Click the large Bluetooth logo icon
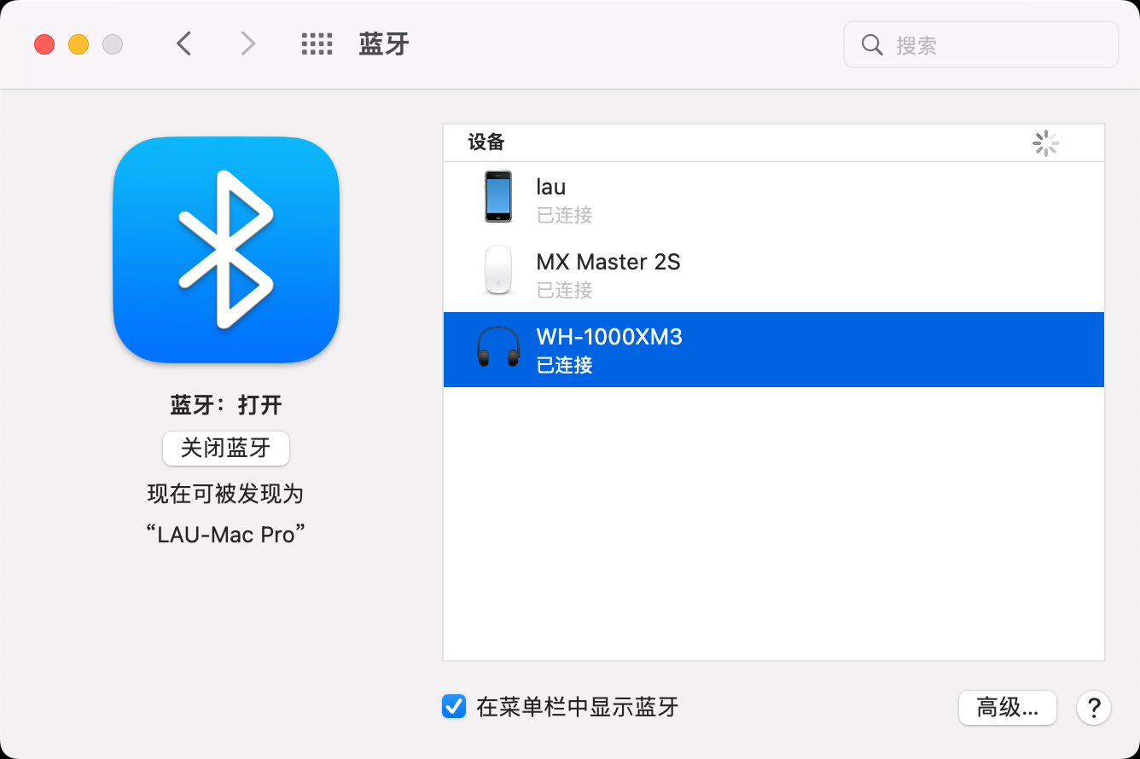Screen dimensions: 1140x759 (226, 250)
